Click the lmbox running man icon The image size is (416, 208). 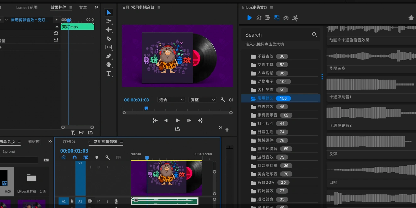295,18
